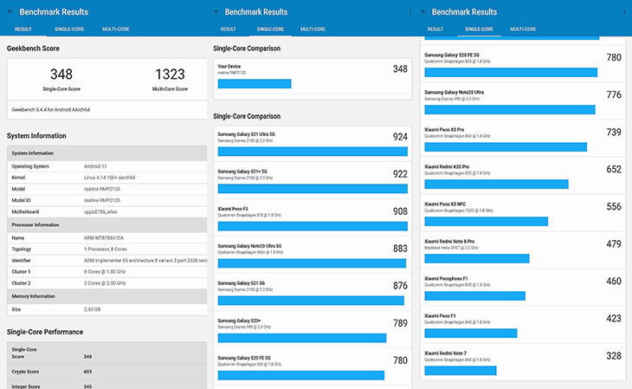Screen dimensions: 632x389
Task: Select Samsung Galaxy S21 Ultra 5G entry
Action: [313, 144]
